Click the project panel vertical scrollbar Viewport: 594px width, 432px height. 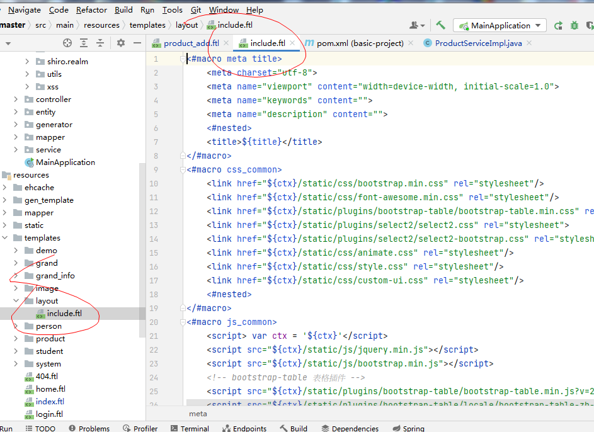(142, 250)
